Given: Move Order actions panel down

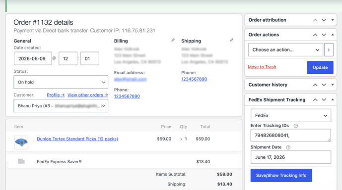Looking at the screenshot, I should click(324, 35).
